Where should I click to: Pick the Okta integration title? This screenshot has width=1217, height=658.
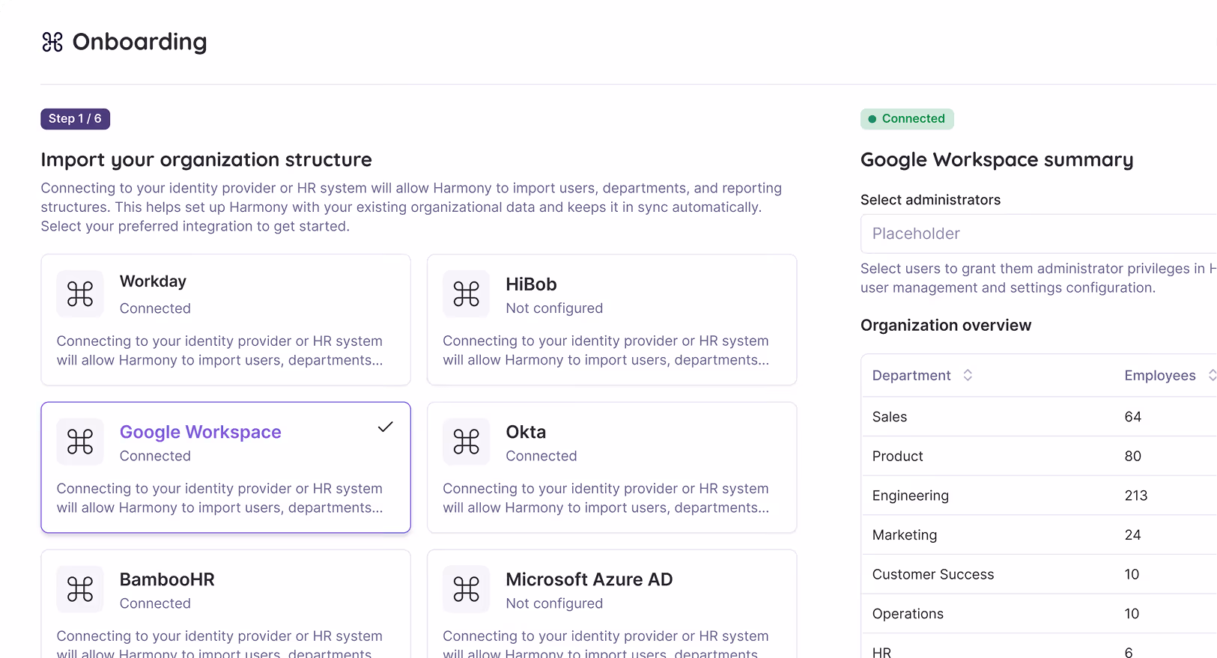[x=526, y=432]
